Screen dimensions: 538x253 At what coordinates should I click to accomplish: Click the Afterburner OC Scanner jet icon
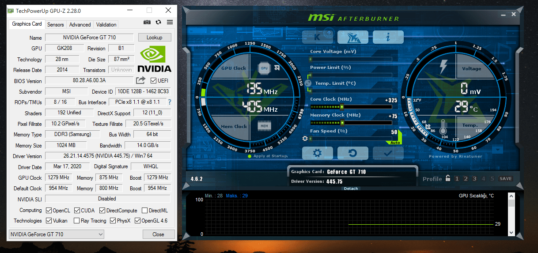tap(353, 37)
